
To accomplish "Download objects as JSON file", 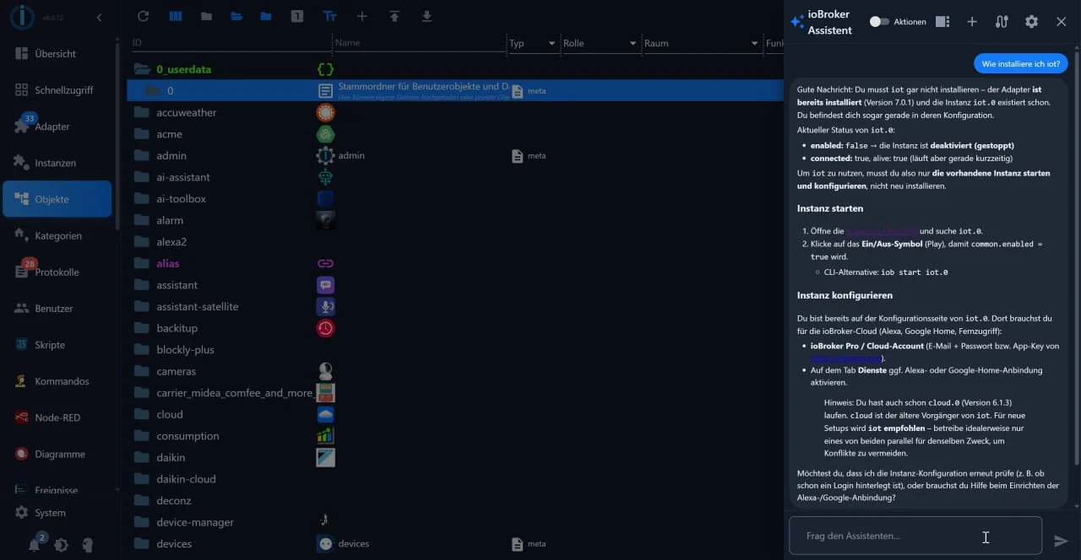I will (426, 16).
